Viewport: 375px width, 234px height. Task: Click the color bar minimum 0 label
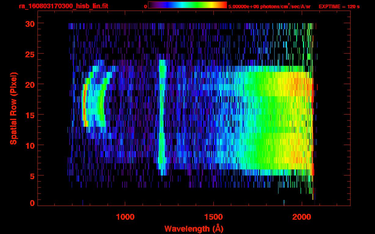click(145, 6)
